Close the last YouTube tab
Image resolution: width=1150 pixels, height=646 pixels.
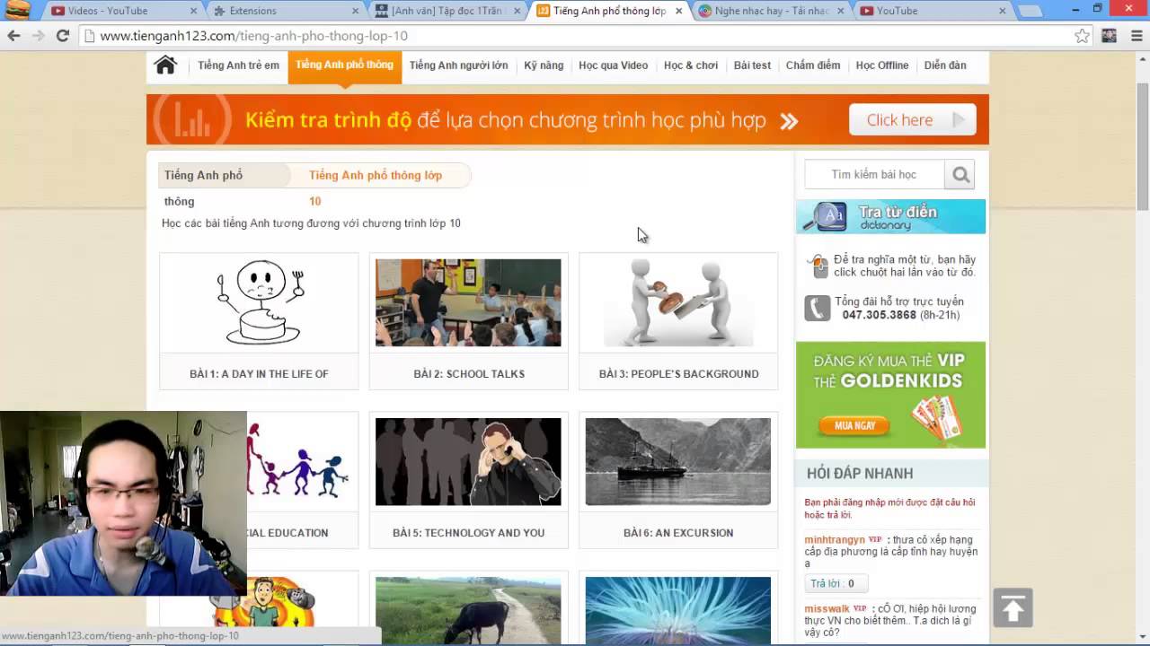(x=1003, y=11)
